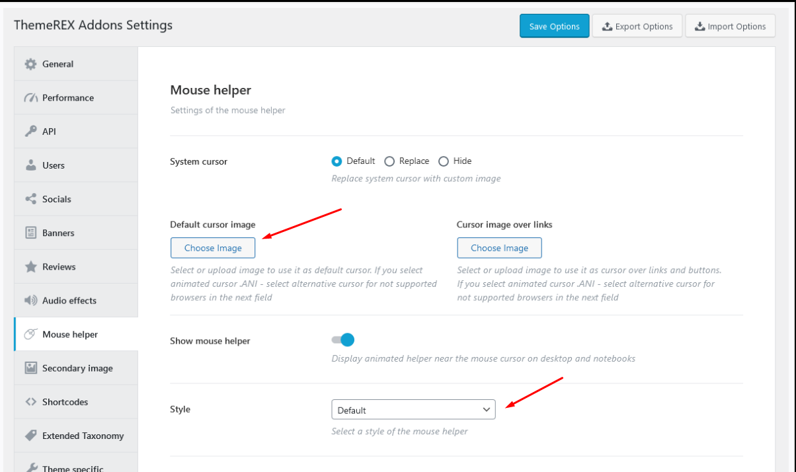Screen dimensions: 796x472
Task: Click the Mouse helper section heading
Action: [211, 90]
